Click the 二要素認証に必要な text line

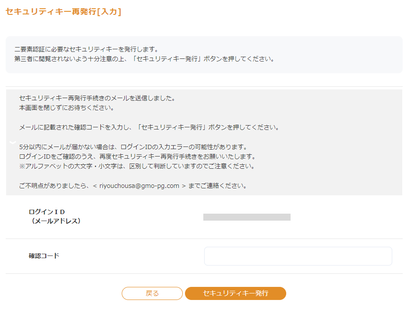tap(86, 49)
